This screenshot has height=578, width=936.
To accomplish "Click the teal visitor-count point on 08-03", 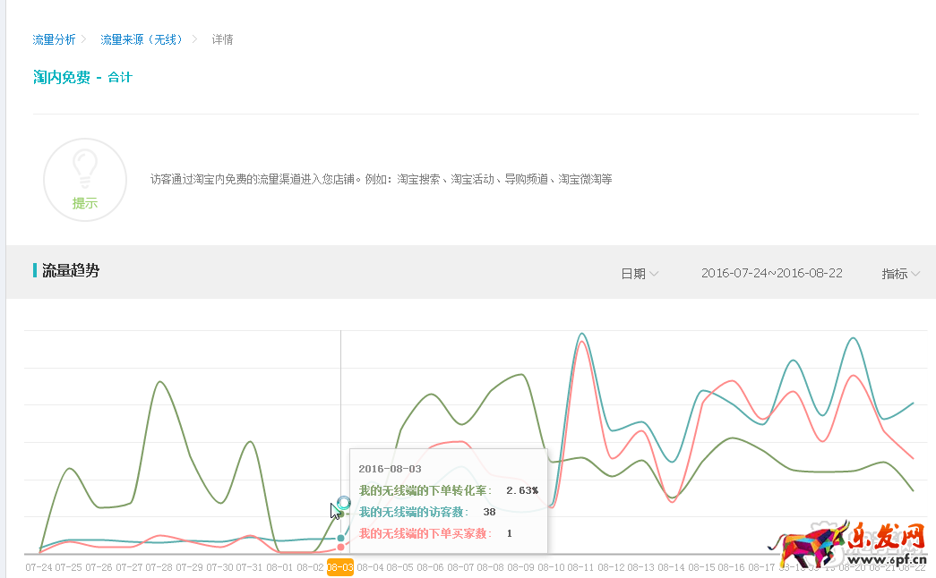I will pos(341,538).
